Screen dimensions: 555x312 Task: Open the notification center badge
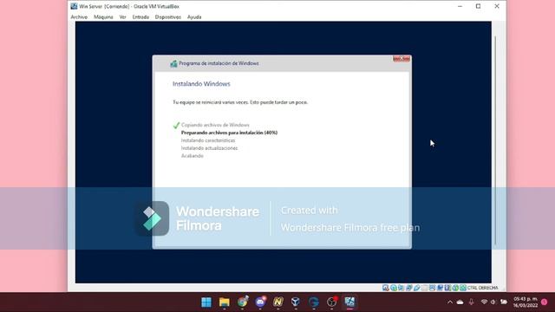pyautogui.click(x=544, y=302)
